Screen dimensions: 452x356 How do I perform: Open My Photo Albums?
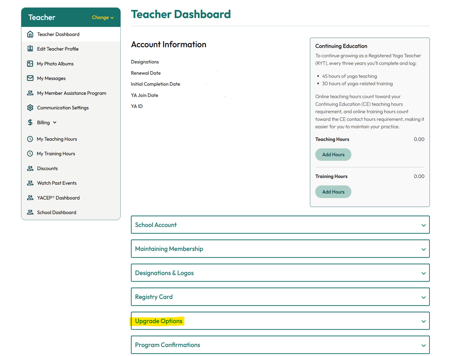coord(71,64)
